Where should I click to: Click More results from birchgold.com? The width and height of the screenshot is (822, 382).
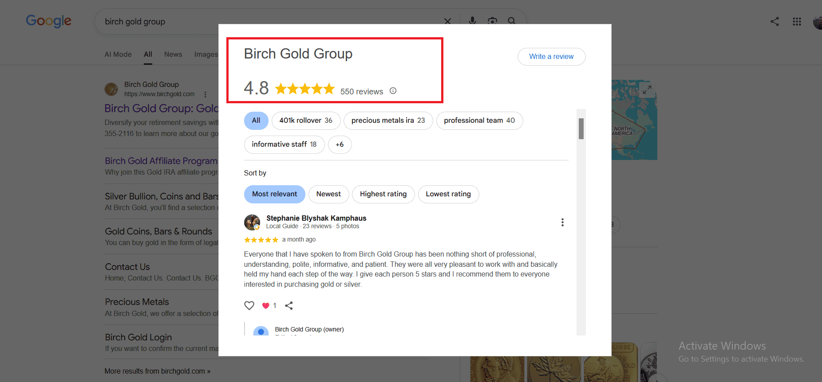point(158,371)
